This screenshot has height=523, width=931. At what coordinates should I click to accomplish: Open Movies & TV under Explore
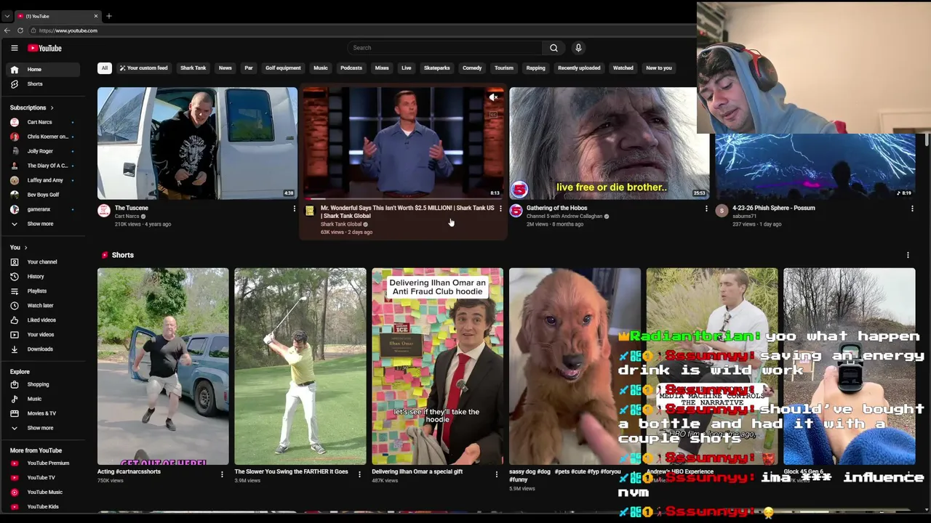(x=44, y=413)
